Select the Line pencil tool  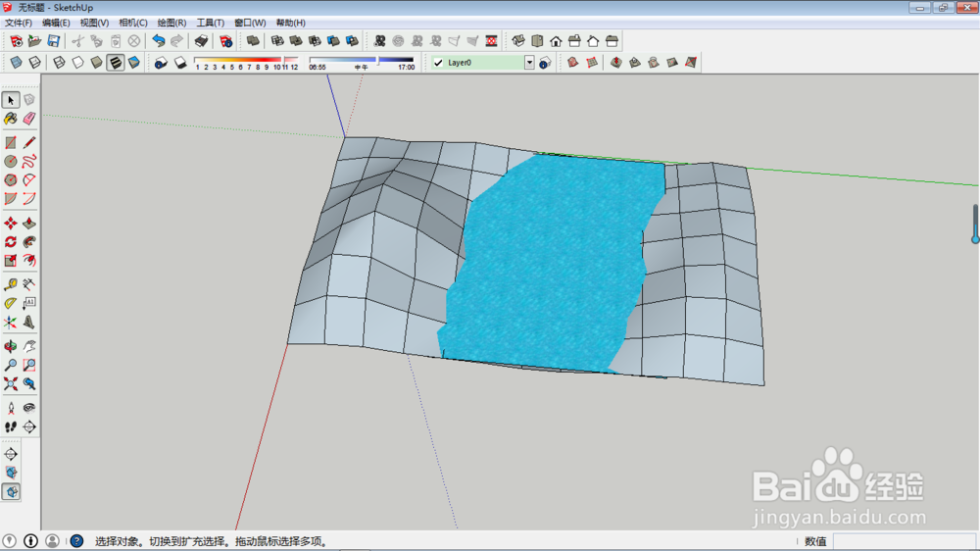[28, 142]
